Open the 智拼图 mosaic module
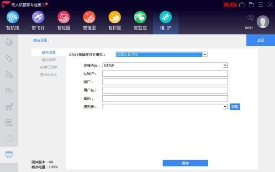Viewport: 275px width, 172px height. (x=115, y=21)
